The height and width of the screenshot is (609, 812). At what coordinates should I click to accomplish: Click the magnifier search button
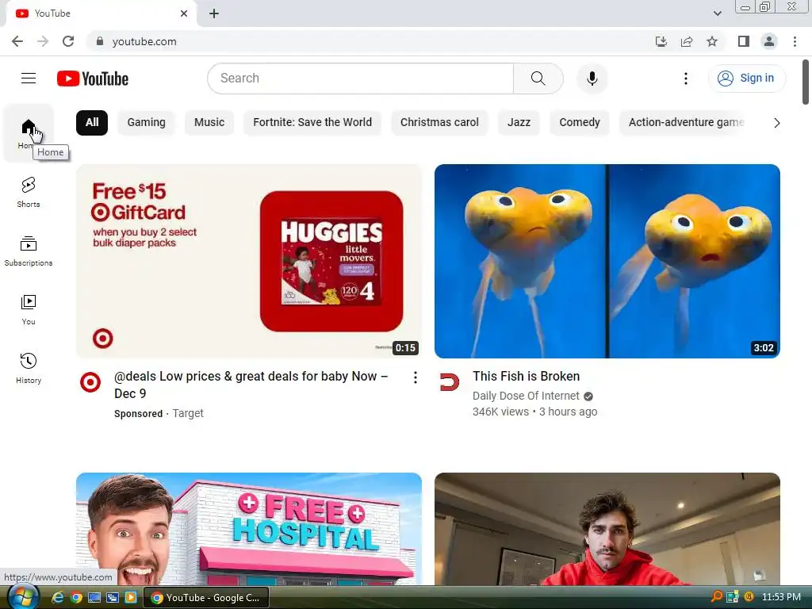tap(538, 79)
